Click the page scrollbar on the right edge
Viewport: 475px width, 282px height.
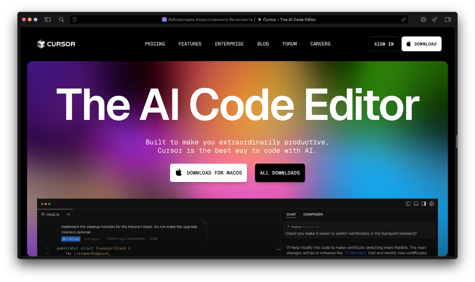pos(456,142)
